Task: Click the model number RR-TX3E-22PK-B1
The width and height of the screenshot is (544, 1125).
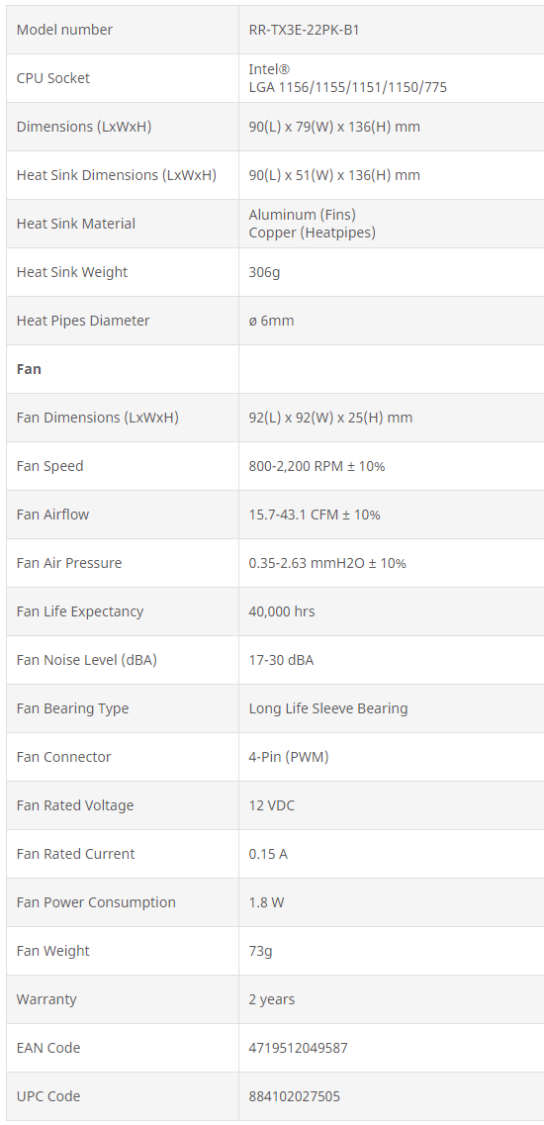Action: coord(304,30)
